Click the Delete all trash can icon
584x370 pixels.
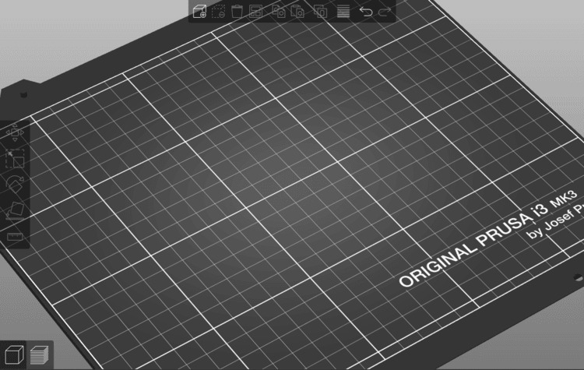(237, 11)
